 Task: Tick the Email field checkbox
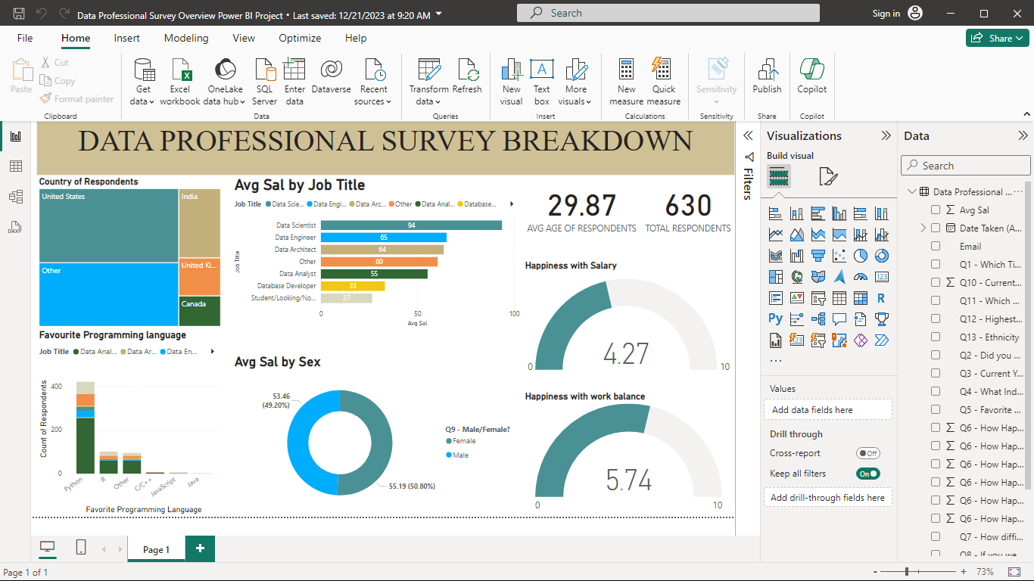[x=936, y=247]
